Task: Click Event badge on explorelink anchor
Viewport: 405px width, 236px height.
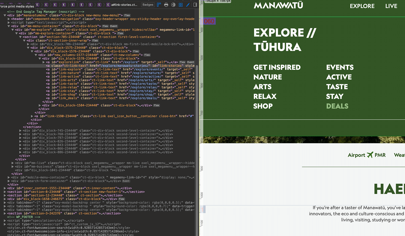Action: (191, 62)
